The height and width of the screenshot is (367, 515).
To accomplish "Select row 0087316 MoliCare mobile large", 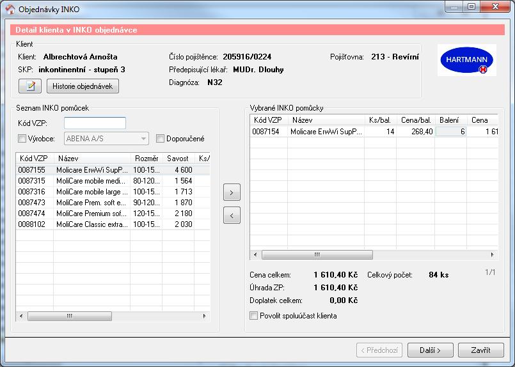I will click(113, 192).
